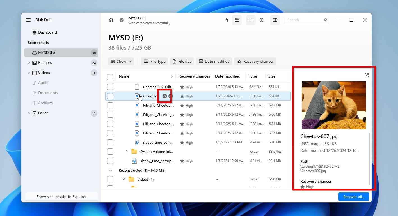The image size is (398, 216).
Task: Click the Name column sort arrow
Action: pyautogui.click(x=172, y=76)
